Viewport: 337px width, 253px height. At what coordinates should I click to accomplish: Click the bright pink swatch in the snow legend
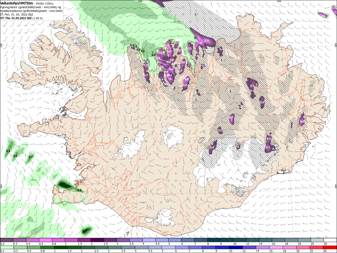click(46, 240)
